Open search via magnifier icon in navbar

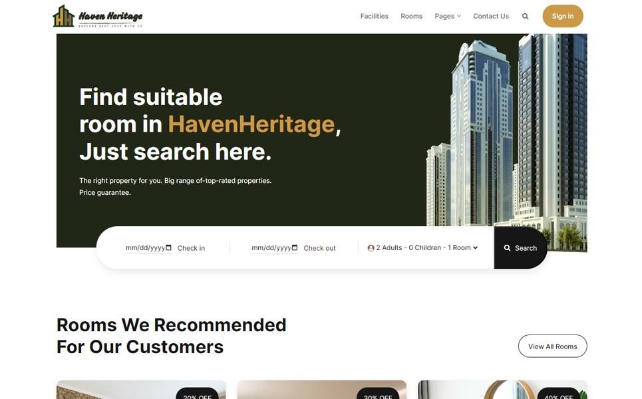(526, 17)
